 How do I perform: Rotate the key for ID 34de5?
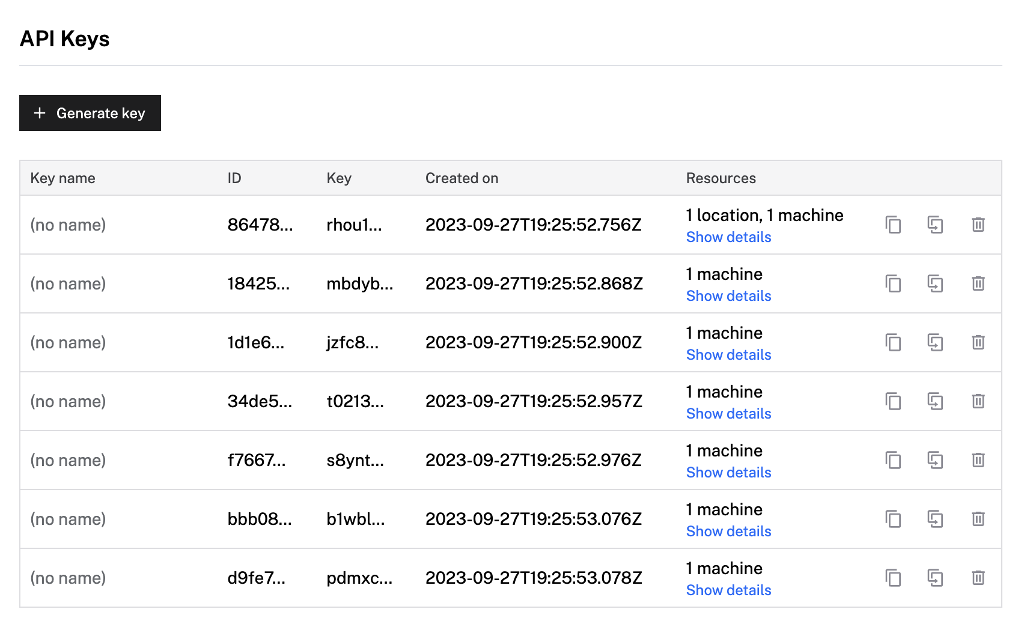point(935,401)
